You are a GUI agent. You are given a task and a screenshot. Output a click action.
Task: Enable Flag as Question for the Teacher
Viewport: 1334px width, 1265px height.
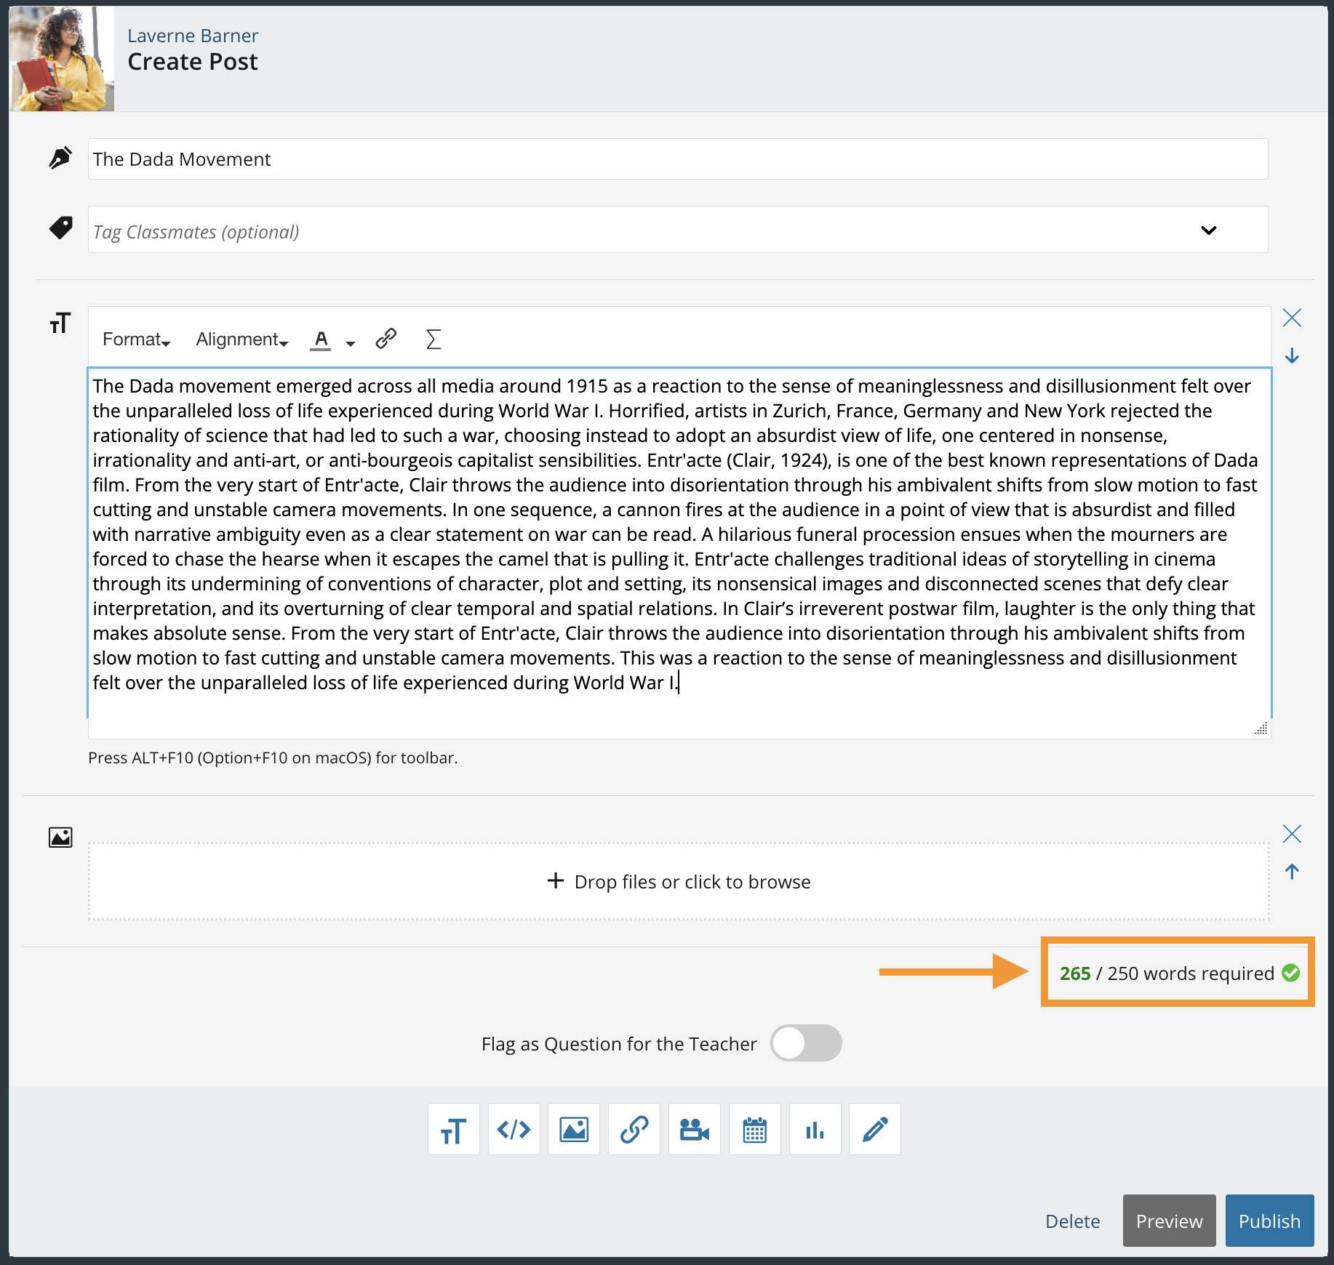(805, 1043)
